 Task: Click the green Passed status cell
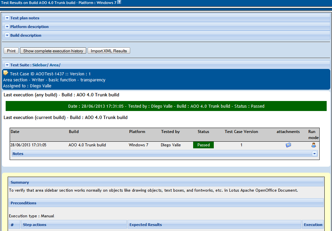click(203, 145)
